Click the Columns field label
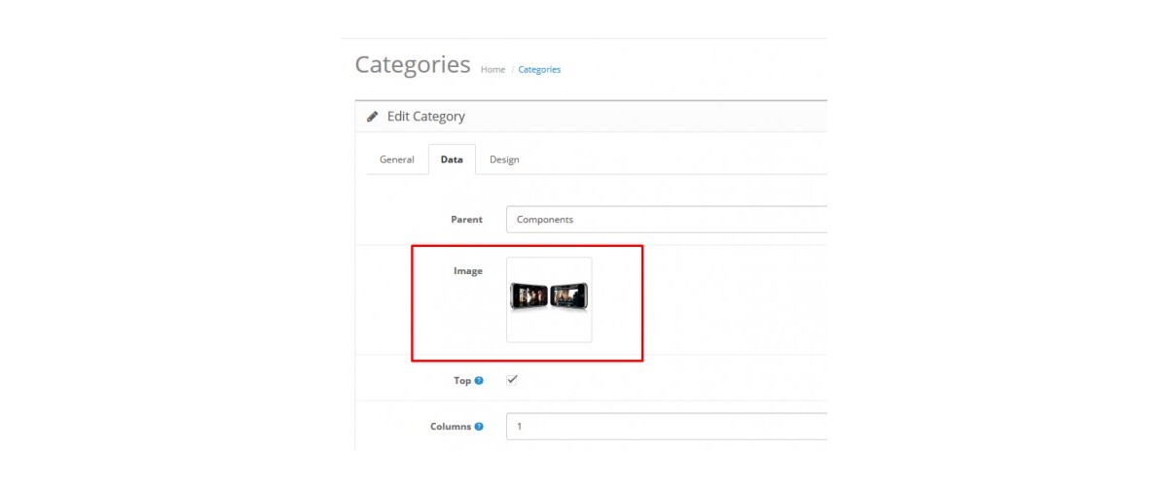Image resolution: width=1168 pixels, height=486 pixels. tap(451, 427)
